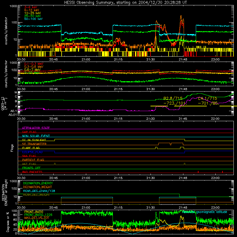Click the REAR_DEC_CHAN/128 legend label
Screen dimensions: 237x237
39,191
